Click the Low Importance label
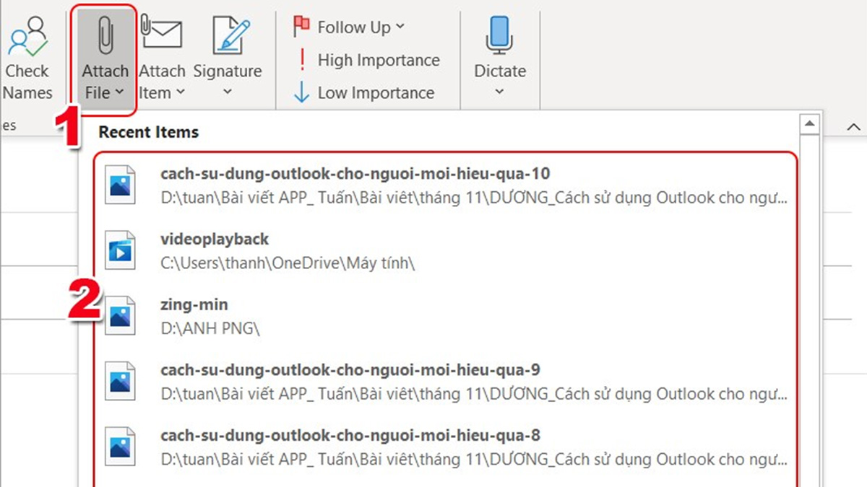The height and width of the screenshot is (487, 867). [x=376, y=93]
